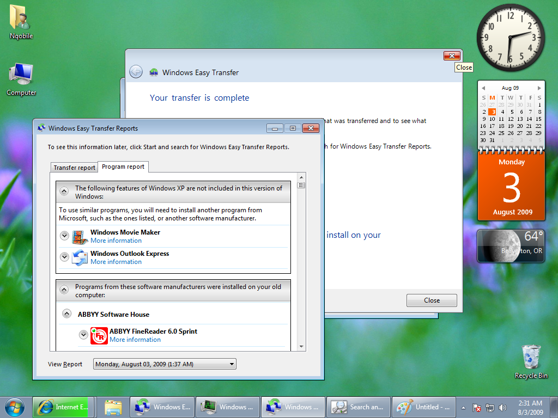
Task: Click the report scrollbar down arrow
Action: pos(301,346)
